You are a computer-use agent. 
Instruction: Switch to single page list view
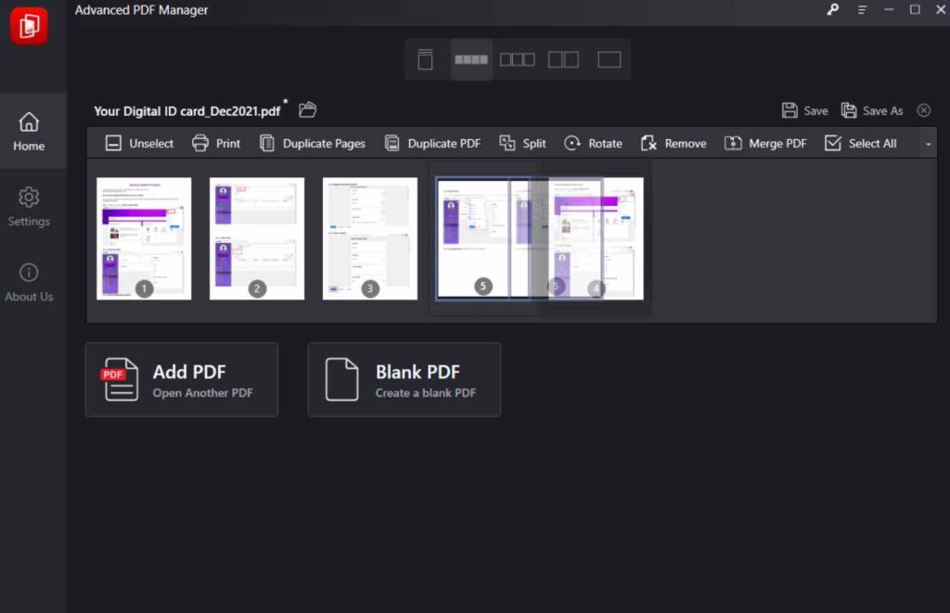coord(425,59)
